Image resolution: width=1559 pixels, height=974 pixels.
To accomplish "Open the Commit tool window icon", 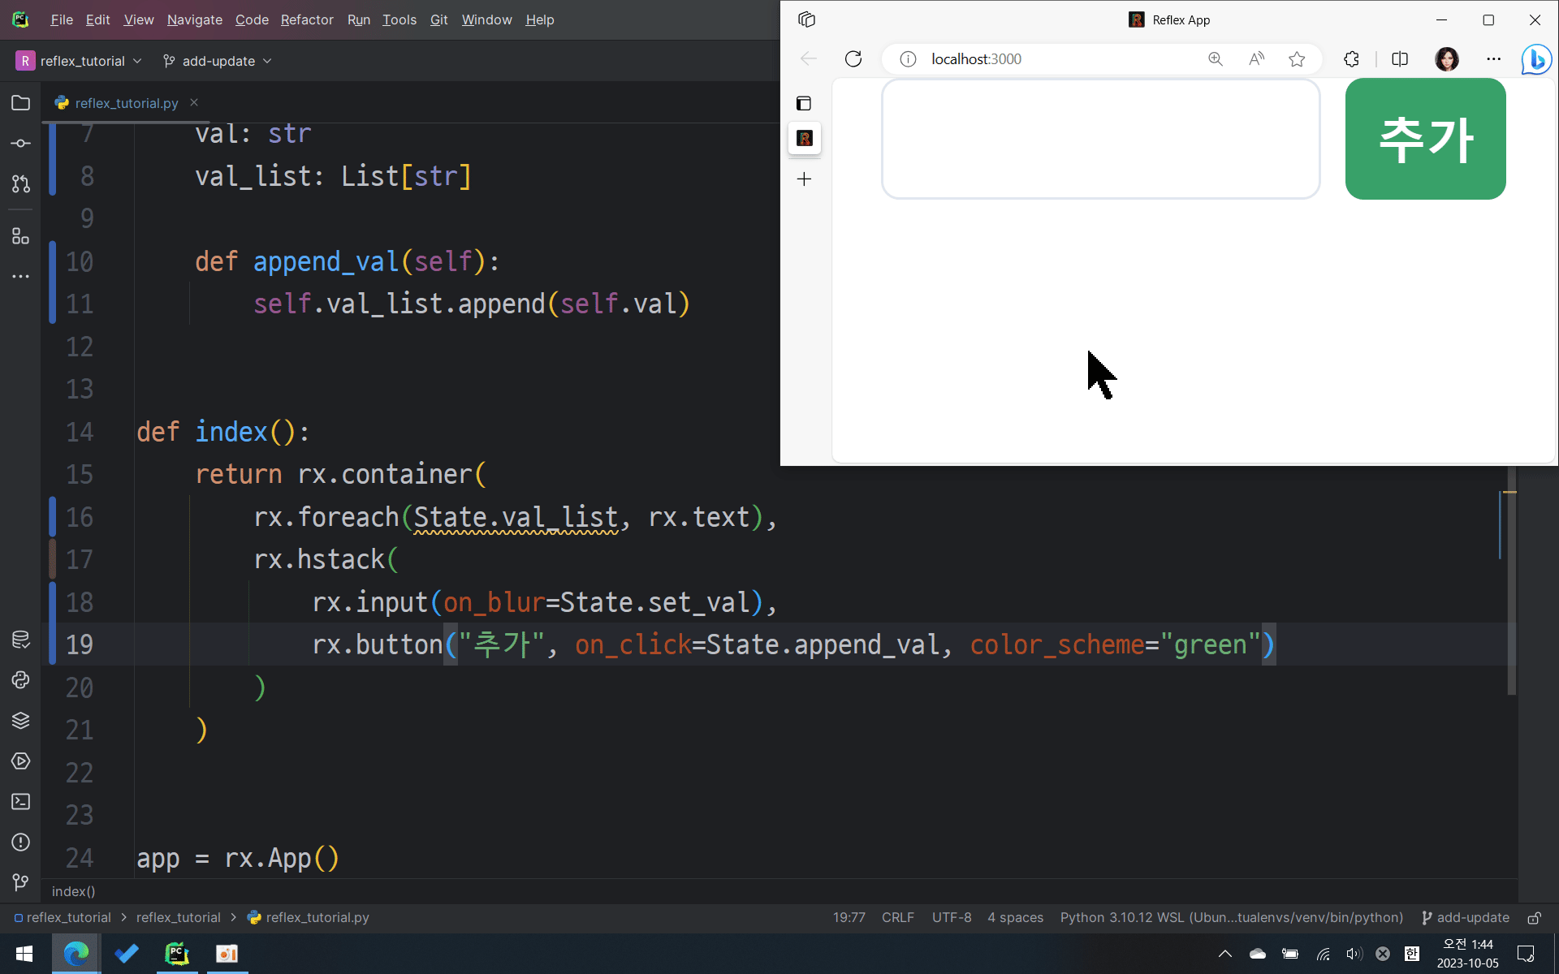I will click(x=21, y=144).
